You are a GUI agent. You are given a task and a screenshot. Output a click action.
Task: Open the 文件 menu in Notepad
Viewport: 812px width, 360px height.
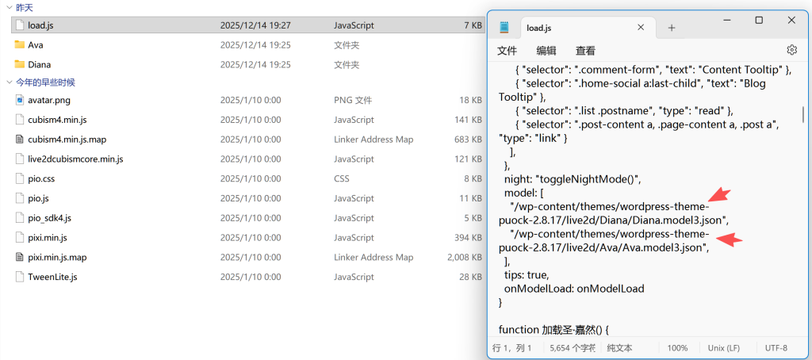507,50
